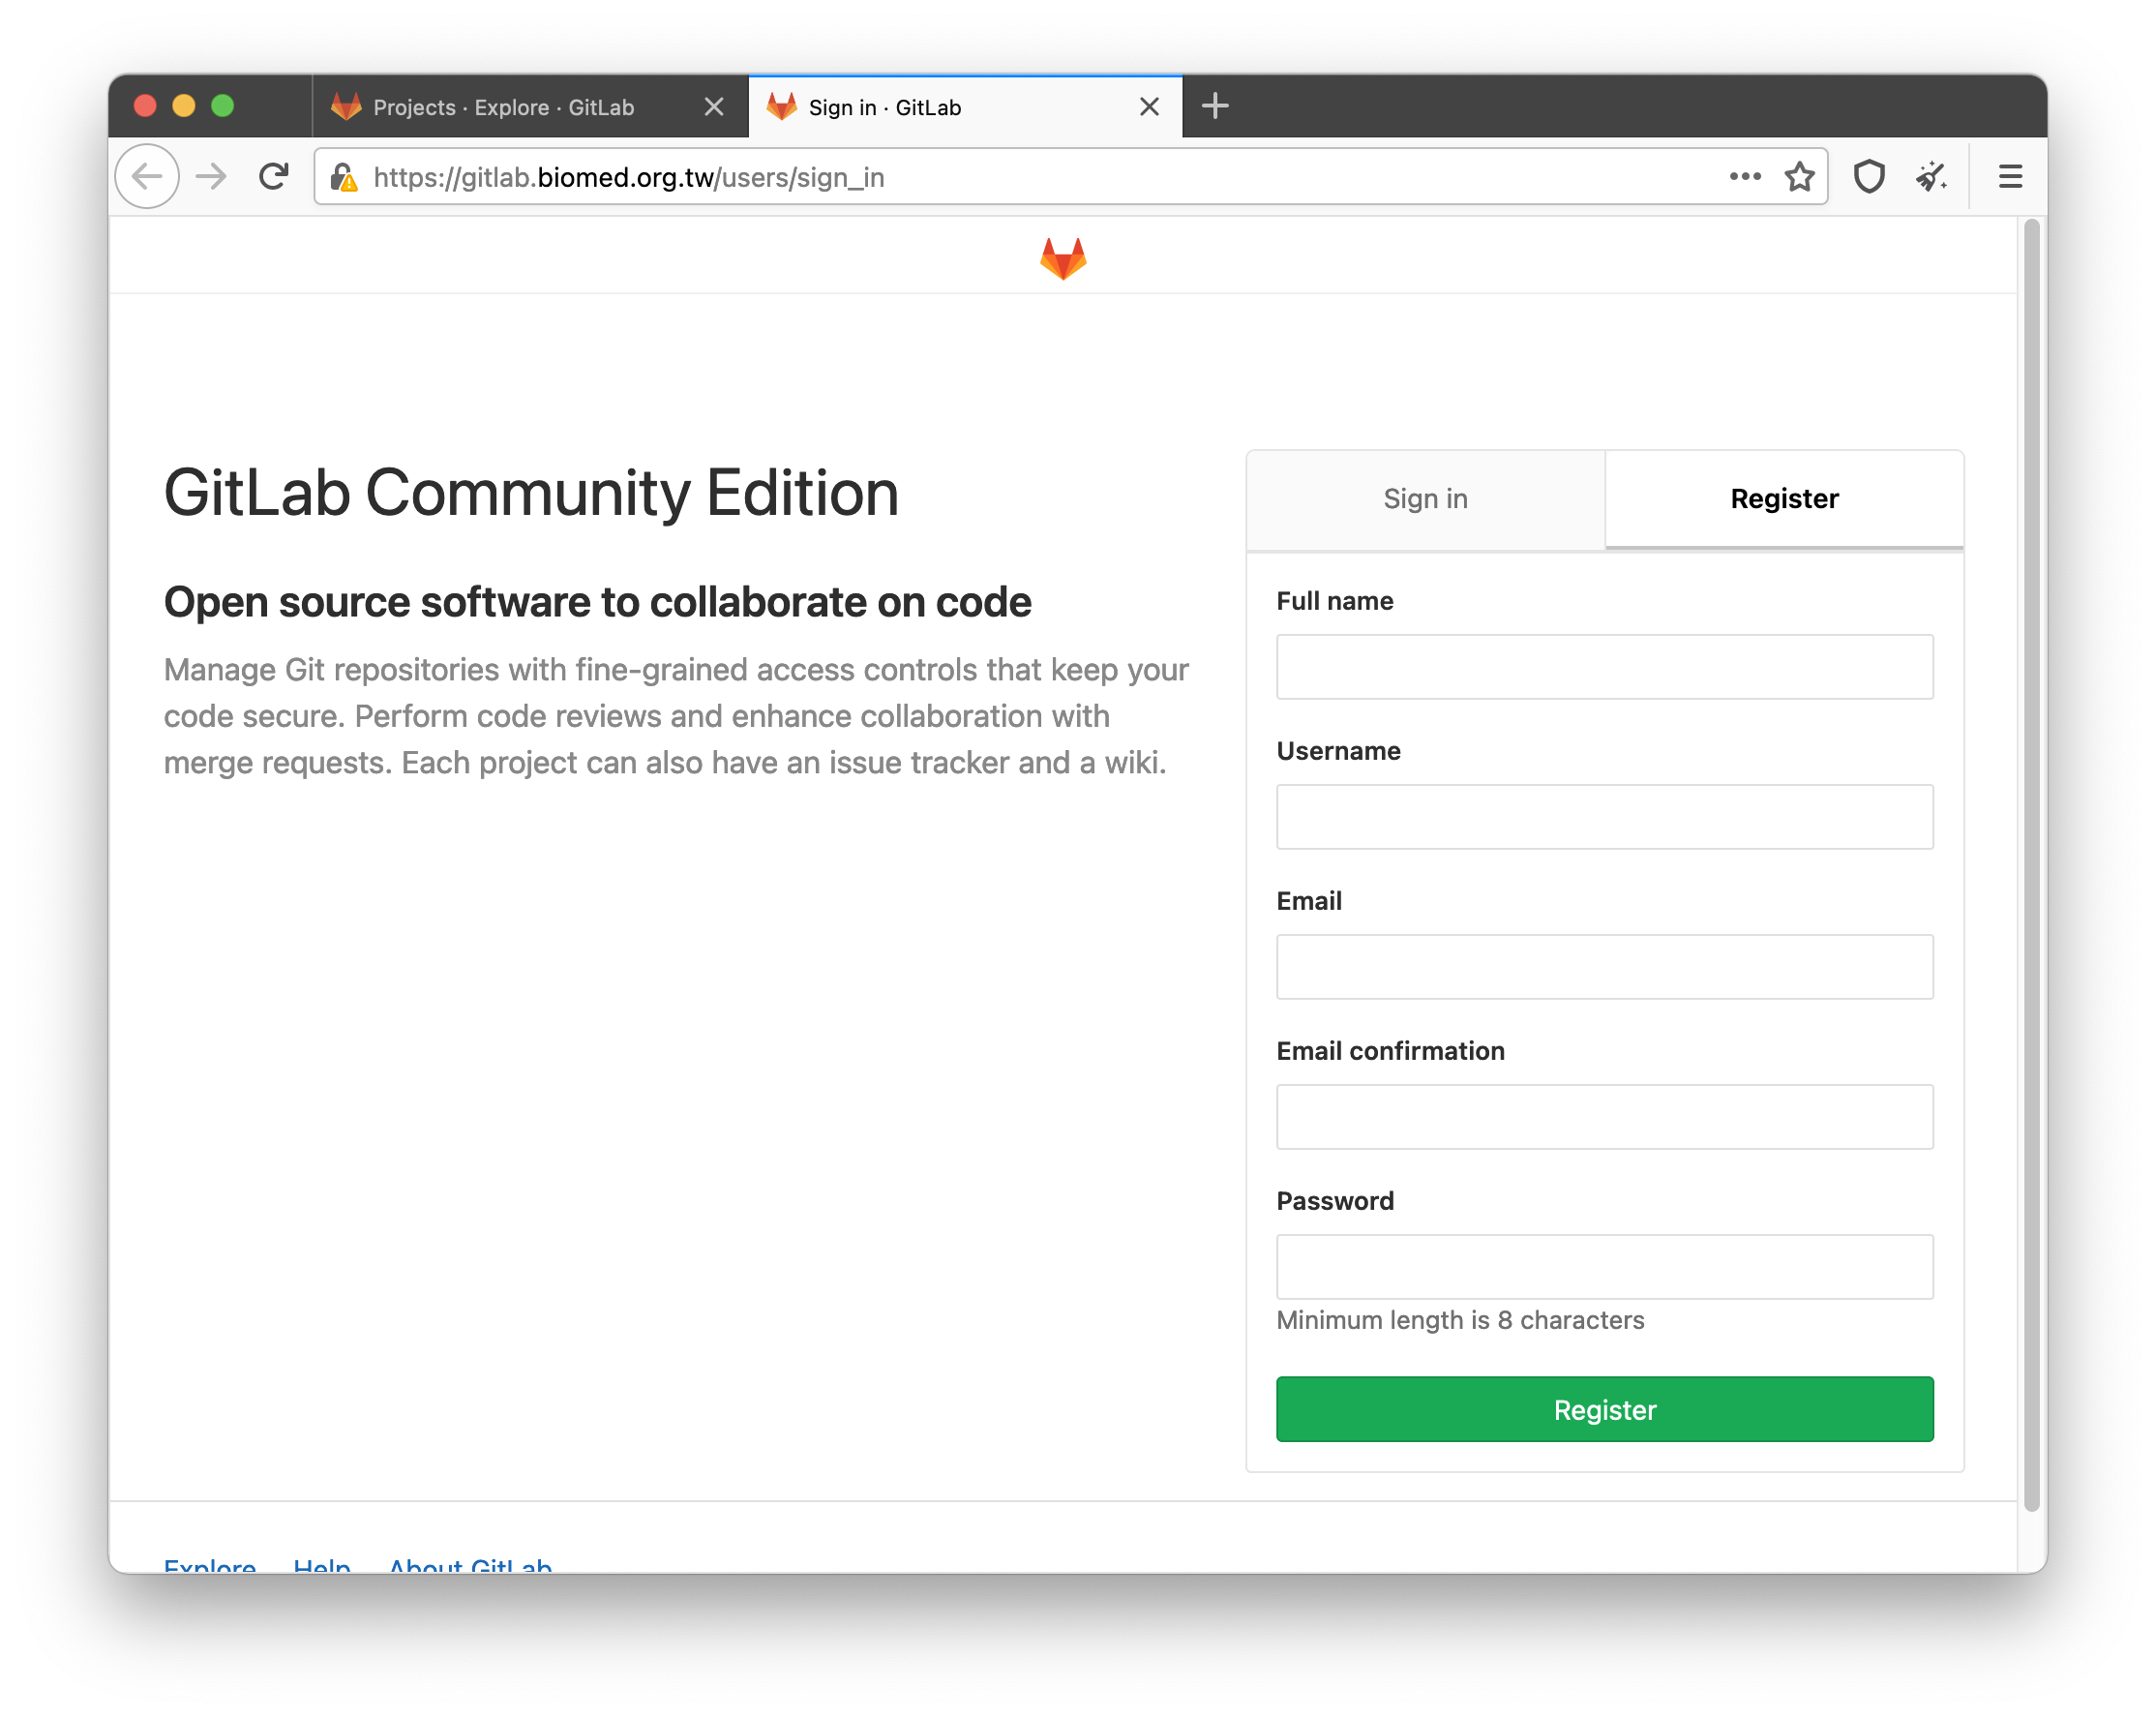Click the 'Full name' field label
The image size is (2156, 1717).
coord(1334,601)
